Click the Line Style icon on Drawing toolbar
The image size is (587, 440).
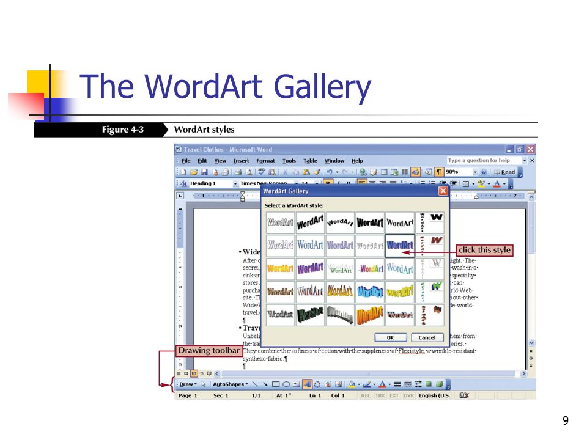pyautogui.click(x=397, y=384)
